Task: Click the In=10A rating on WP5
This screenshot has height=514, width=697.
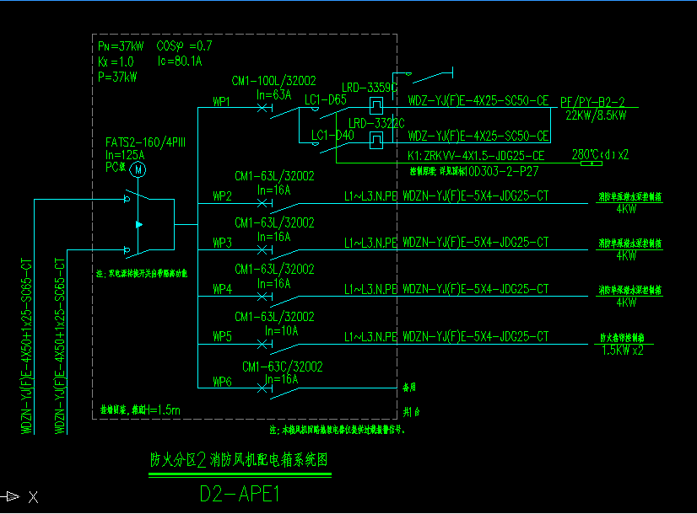Action: click(281, 330)
